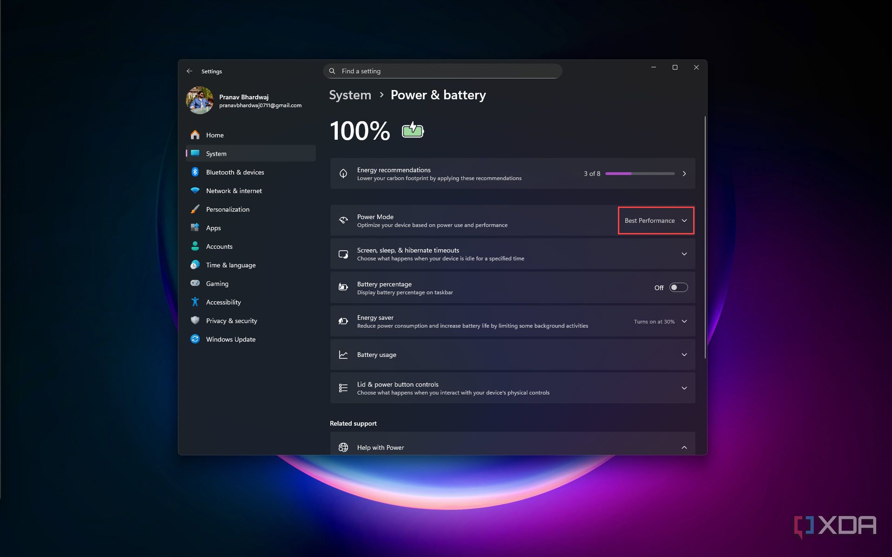The width and height of the screenshot is (892, 557).
Task: Click the Energy recommendations progress bar
Action: [640, 174]
